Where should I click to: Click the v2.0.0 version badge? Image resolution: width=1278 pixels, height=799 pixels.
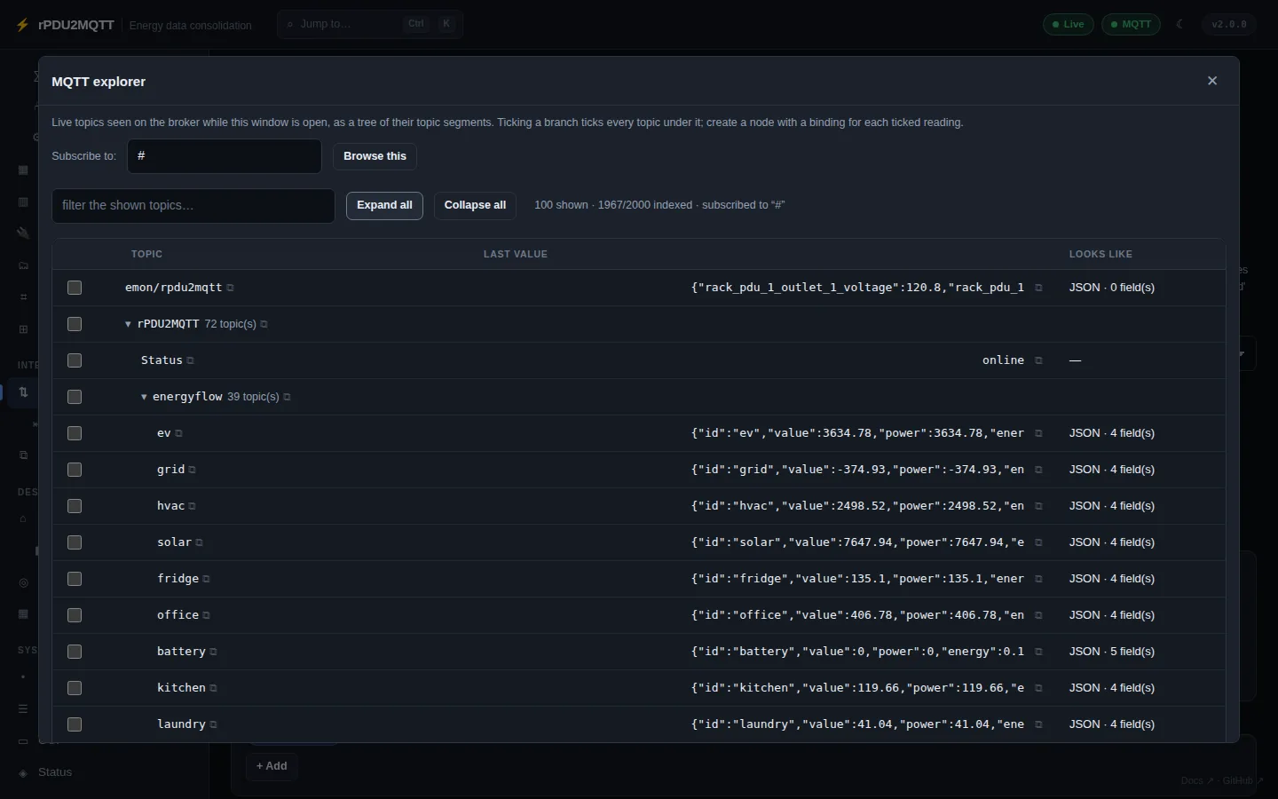(1229, 24)
